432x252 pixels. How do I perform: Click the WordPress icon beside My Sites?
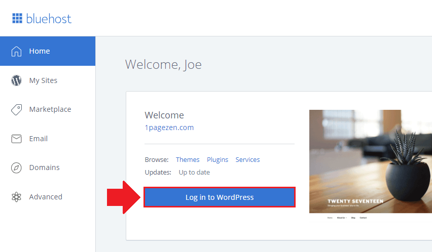[x=16, y=80]
